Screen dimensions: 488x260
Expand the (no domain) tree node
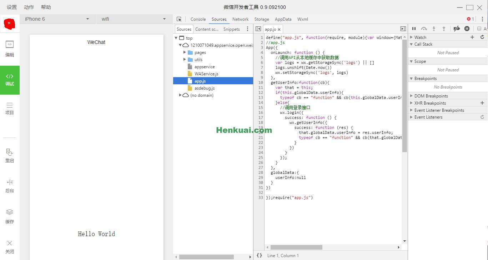(180, 95)
